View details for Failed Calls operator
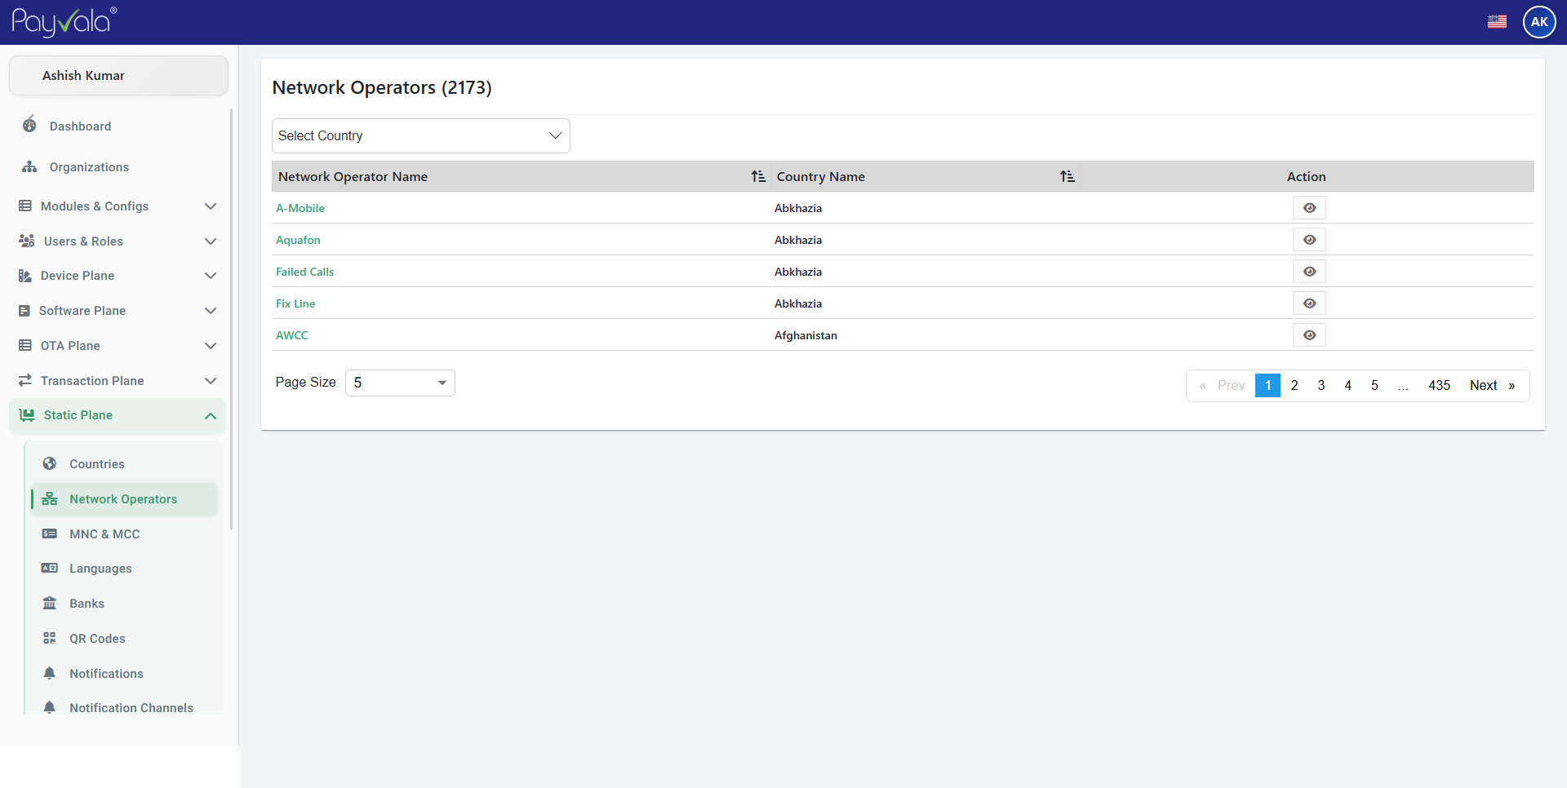The height and width of the screenshot is (788, 1567). tap(1309, 272)
